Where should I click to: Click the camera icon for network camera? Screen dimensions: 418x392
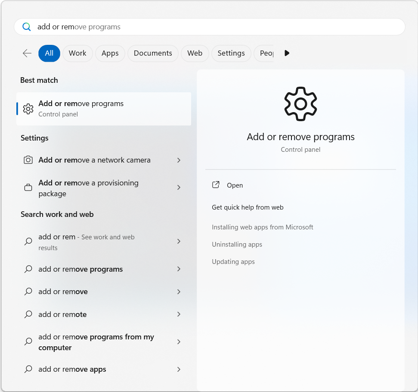click(x=28, y=160)
